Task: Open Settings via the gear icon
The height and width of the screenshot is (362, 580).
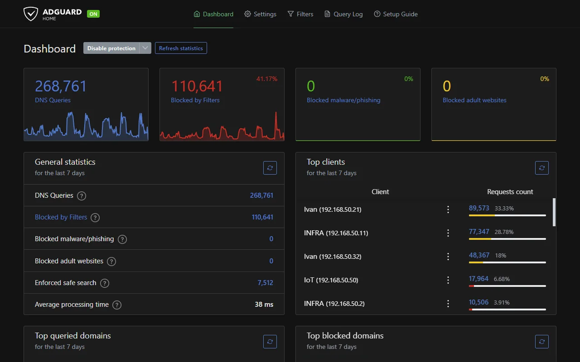Action: pos(247,14)
